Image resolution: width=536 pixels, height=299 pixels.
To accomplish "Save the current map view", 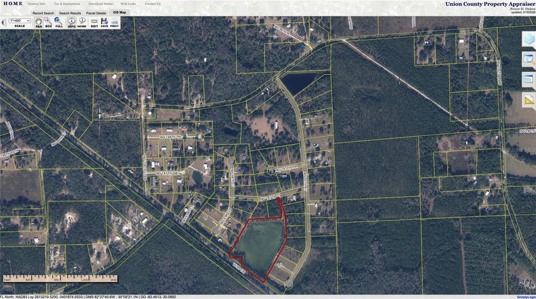I will click(x=105, y=22).
